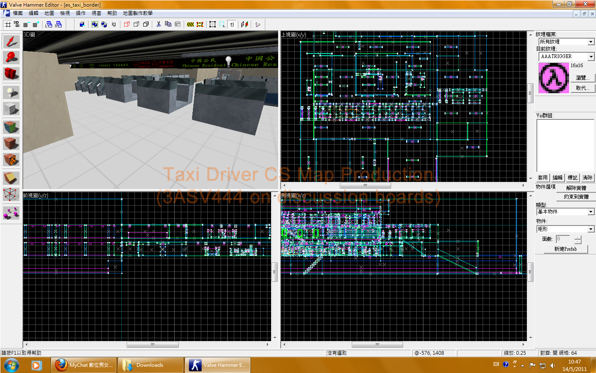
Task: Click Hide Selected Objects red dashed cube
Action: tap(127, 24)
